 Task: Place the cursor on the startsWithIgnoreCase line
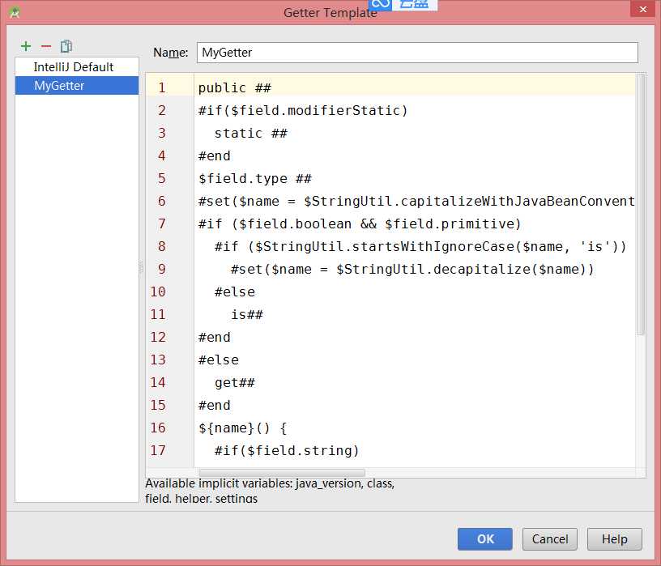(x=420, y=247)
